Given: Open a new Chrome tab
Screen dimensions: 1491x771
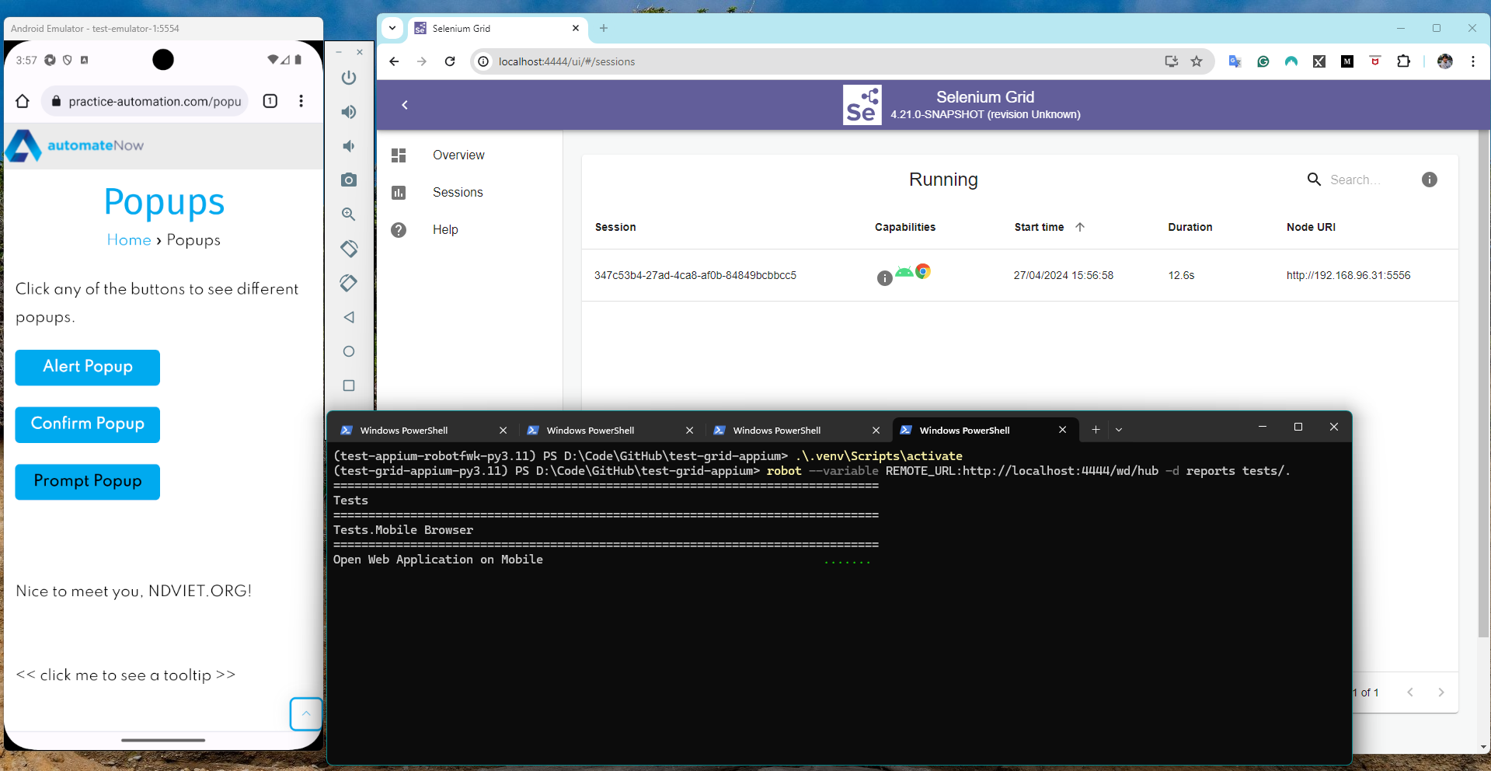Looking at the screenshot, I should pos(604,28).
